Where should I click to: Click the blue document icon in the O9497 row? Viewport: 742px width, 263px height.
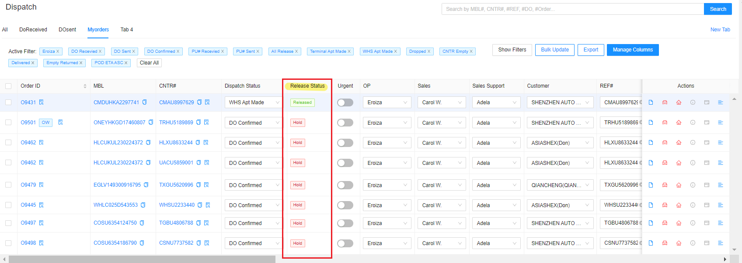tap(651, 223)
